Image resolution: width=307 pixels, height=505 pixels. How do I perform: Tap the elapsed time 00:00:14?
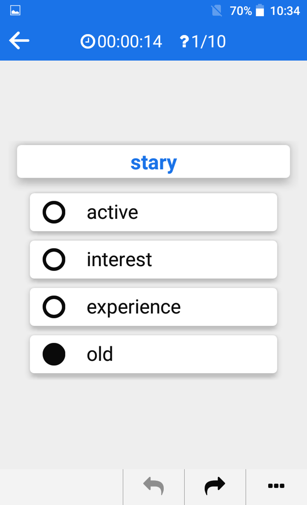130,42
